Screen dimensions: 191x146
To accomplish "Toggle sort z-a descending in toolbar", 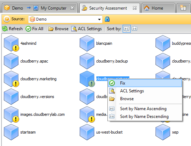I will click(135, 29).
